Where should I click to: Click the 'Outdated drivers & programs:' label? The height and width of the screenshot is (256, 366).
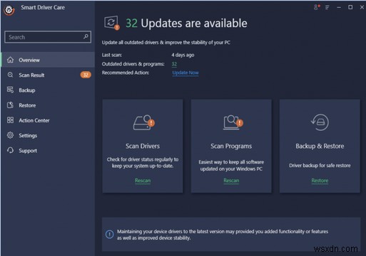(133, 64)
